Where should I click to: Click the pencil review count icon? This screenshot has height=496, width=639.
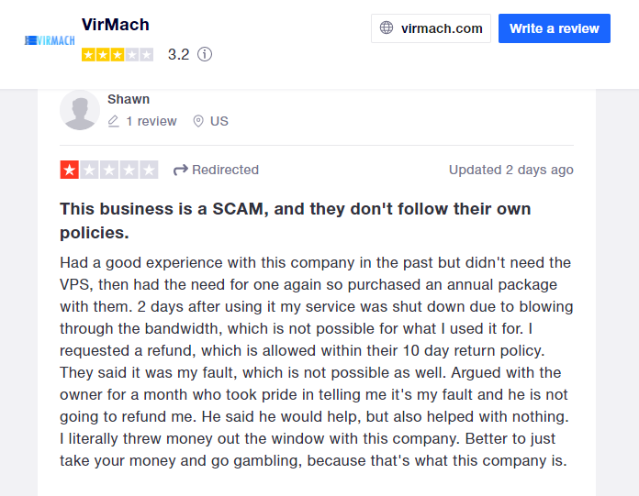pos(113,121)
